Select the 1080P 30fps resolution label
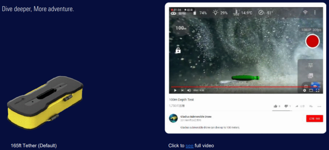Viewport: 329px width, 150px height. pos(311,30)
